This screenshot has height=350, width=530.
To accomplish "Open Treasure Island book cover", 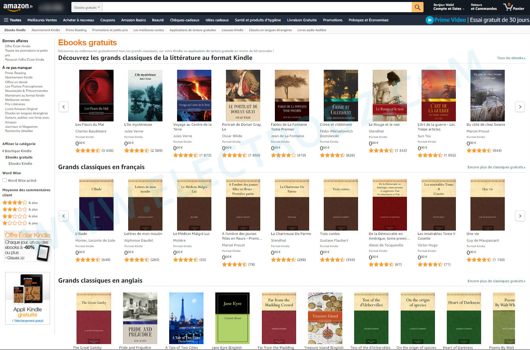I will tap(325, 318).
